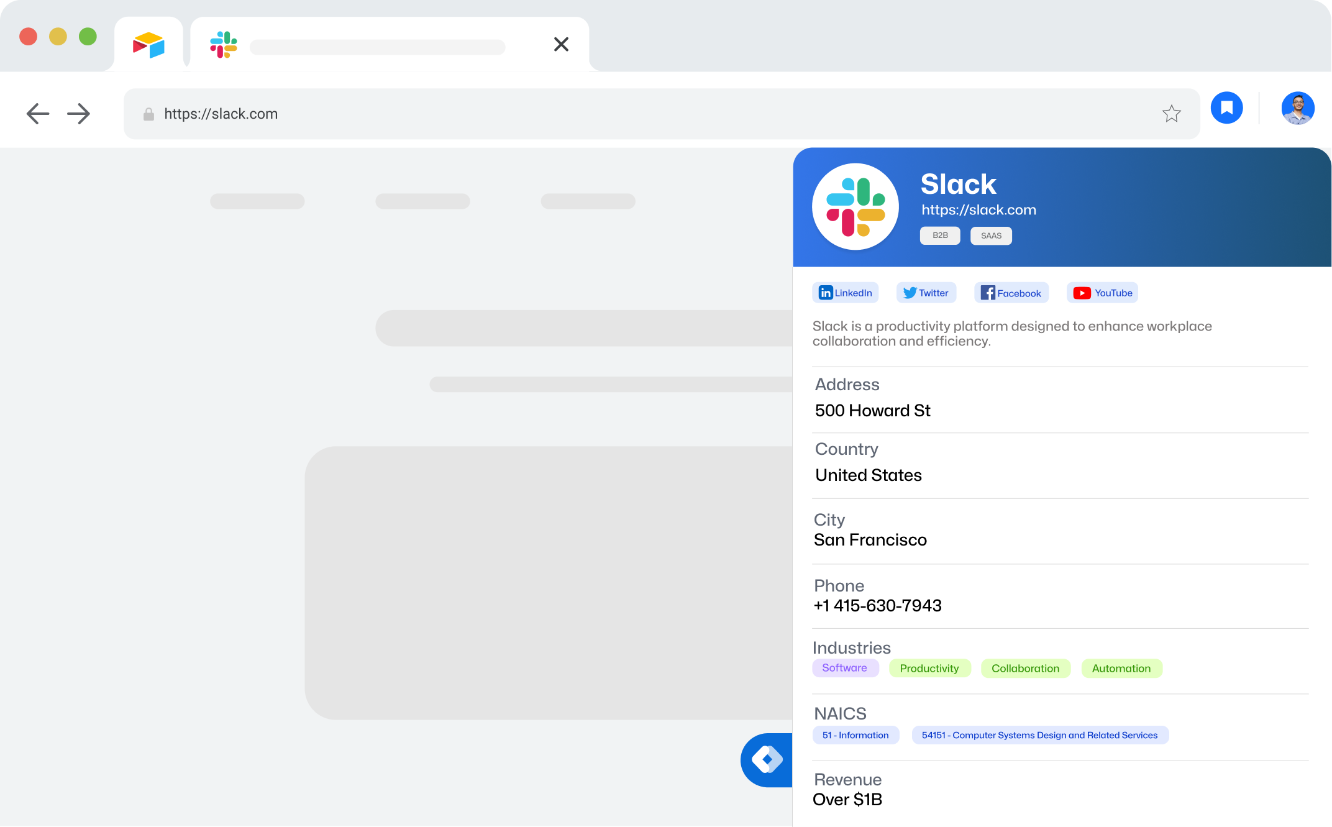The image size is (1332, 827).
Task: Select the Productivity industry tag
Action: [x=929, y=668]
